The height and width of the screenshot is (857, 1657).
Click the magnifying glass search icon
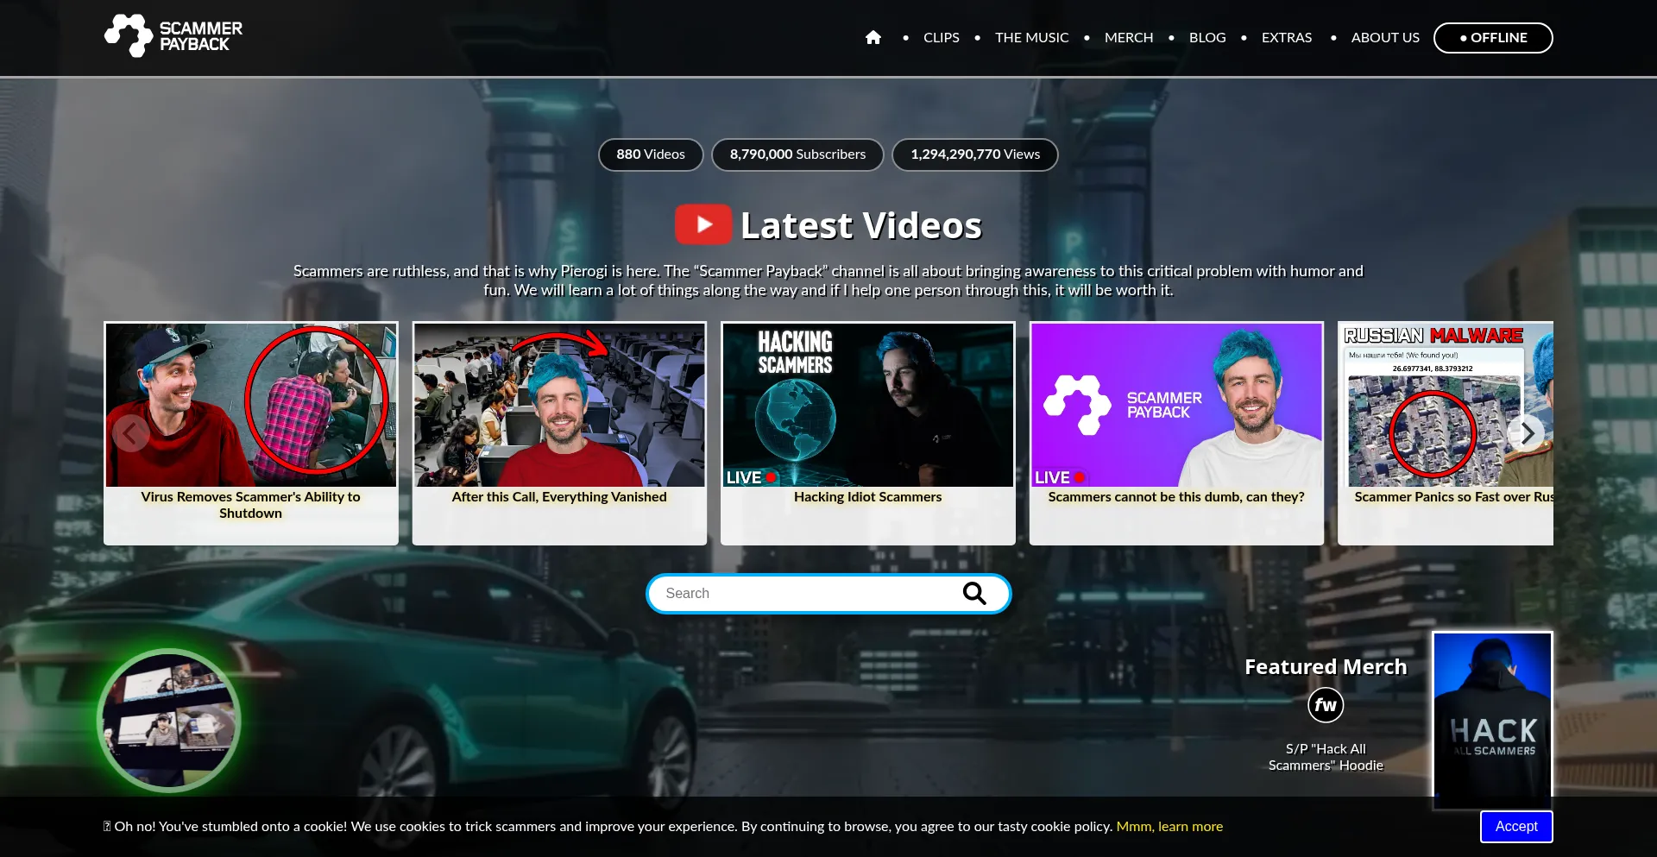(x=973, y=594)
